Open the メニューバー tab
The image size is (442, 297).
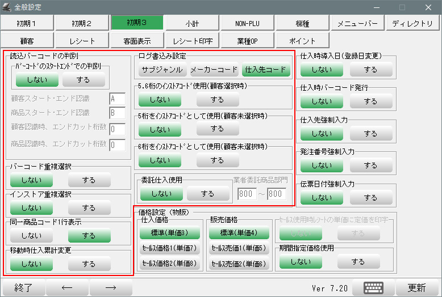tap(357, 23)
